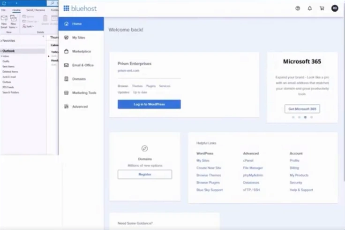345x230 pixels.
Task: Expand the Inbox folder in Outlook
Action: [1, 56]
